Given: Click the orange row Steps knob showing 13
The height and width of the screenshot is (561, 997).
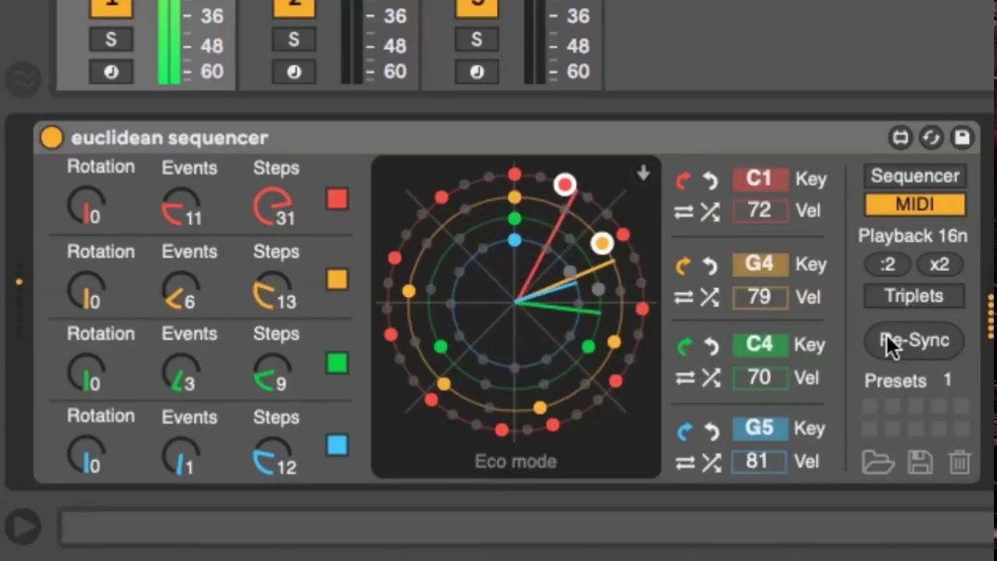Looking at the screenshot, I should click(x=273, y=290).
